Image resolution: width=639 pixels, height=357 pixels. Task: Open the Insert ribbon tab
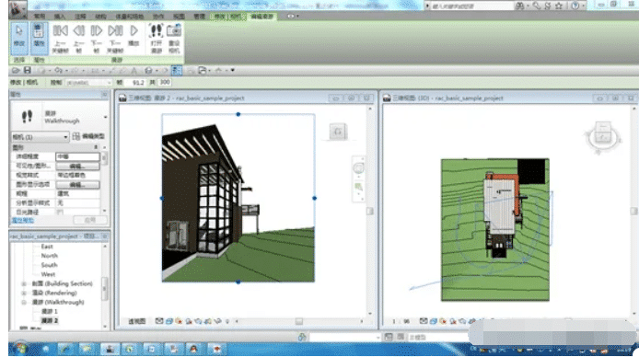tap(60, 17)
